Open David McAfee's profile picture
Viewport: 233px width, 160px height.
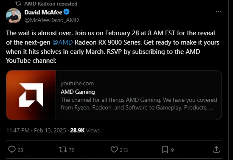(14, 15)
